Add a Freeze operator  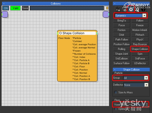140,25
